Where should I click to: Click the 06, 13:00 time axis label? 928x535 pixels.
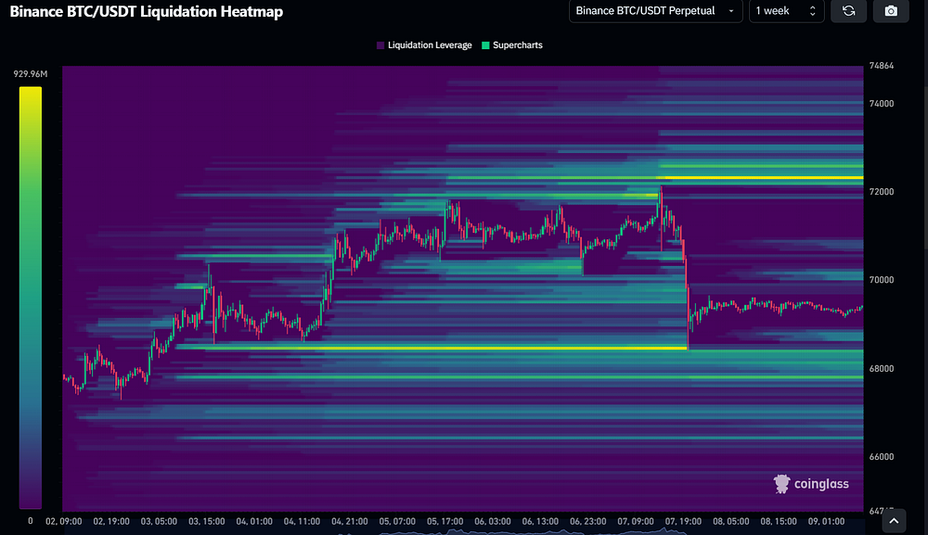(540, 521)
